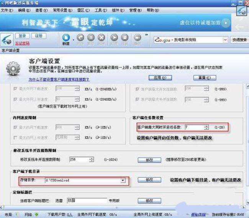Click the Sougou logo in the search box
Viewport: 249px width, 218px height.
click(x=162, y=40)
